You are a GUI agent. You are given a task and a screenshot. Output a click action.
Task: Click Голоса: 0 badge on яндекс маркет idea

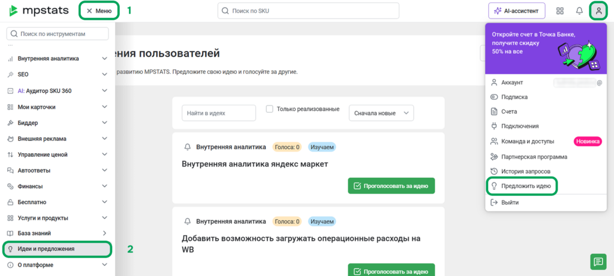pyautogui.click(x=287, y=147)
